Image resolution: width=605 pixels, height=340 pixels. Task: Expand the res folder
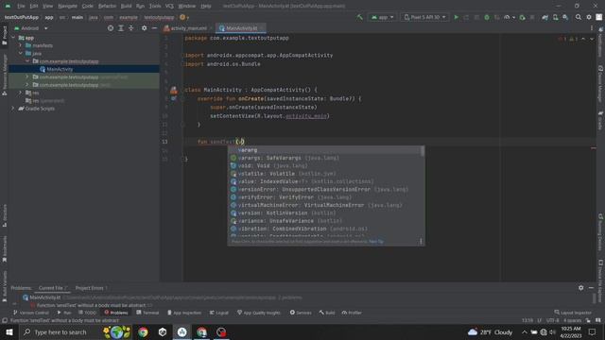21,93
